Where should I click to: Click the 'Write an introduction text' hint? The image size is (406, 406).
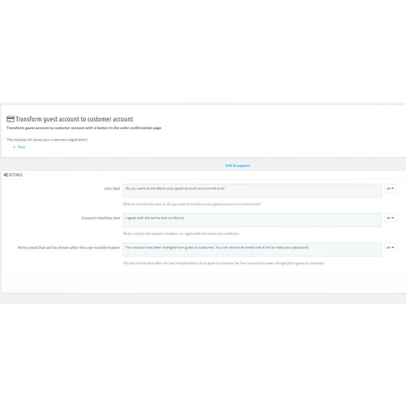[x=192, y=204]
